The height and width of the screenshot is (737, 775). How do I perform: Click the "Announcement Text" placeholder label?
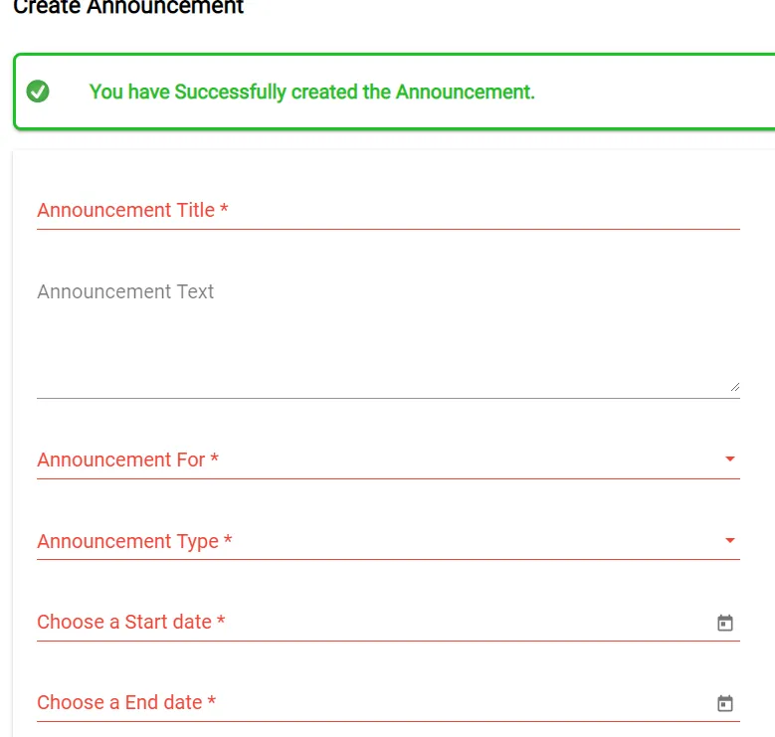(x=125, y=291)
